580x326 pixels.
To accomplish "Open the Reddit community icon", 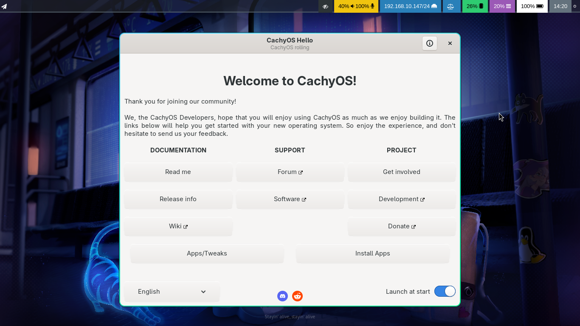I will click(298, 296).
